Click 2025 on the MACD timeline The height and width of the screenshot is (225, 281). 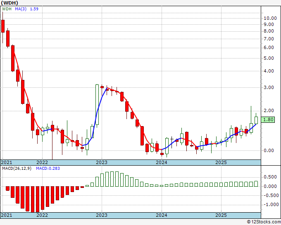coord(221,215)
